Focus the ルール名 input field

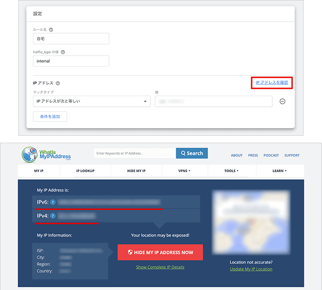pyautogui.click(x=71, y=39)
